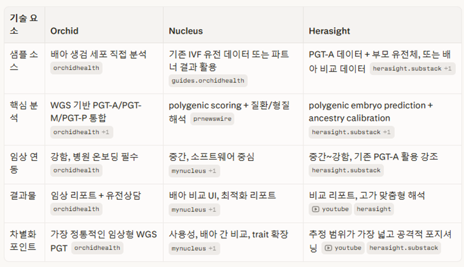The image size is (464, 267).
Task: Select the Orchid column header
Action: click(64, 31)
